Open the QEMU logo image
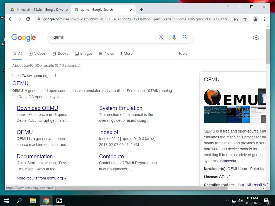 [231, 97]
